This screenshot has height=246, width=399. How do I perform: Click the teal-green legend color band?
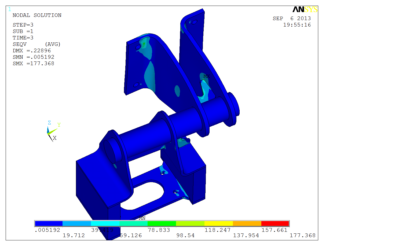click(x=133, y=223)
